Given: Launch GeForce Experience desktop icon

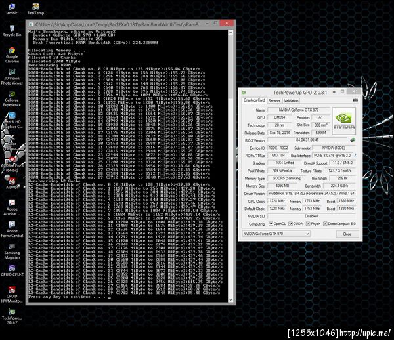Looking at the screenshot, I should click(x=12, y=98).
